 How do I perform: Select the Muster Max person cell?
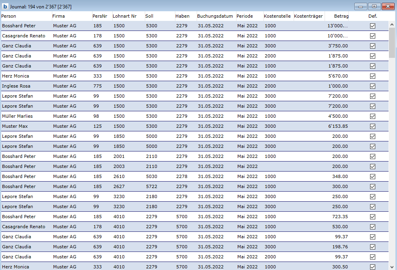click(x=15, y=126)
